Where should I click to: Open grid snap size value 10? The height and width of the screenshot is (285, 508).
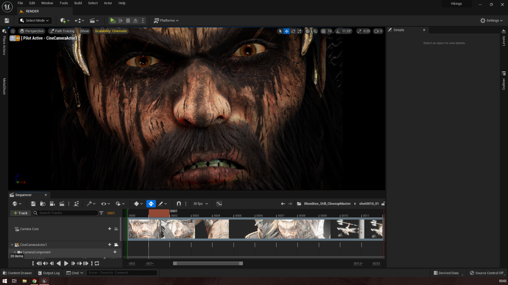[330, 31]
